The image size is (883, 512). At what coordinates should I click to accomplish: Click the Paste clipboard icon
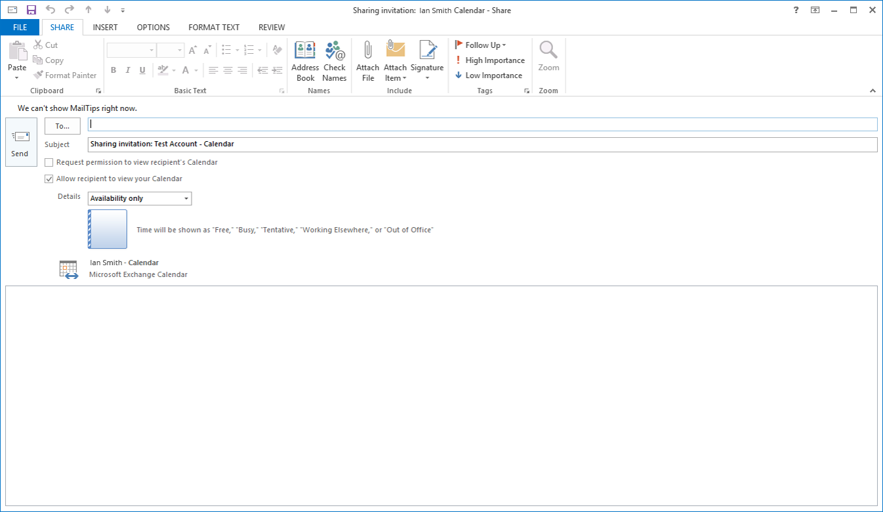tap(17, 51)
